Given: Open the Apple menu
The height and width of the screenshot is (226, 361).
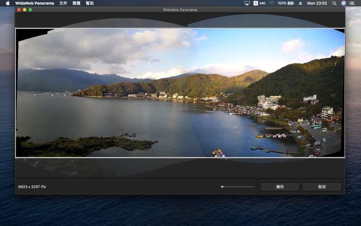Looking at the screenshot, I should [x=8, y=3].
